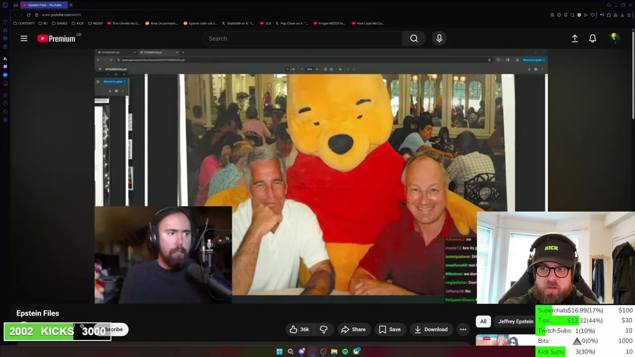635x357 pixels.
Task: Click the site lock icon in address bar
Action: pos(37,15)
